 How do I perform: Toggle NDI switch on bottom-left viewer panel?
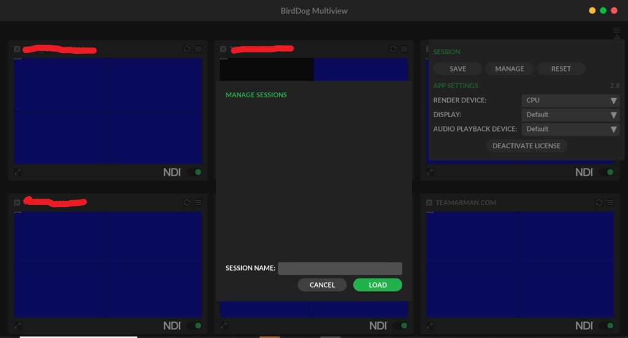click(194, 326)
